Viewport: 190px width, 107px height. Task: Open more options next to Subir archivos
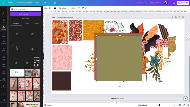[x=39, y=14]
